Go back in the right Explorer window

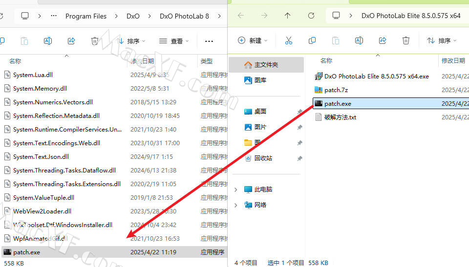(x=241, y=16)
